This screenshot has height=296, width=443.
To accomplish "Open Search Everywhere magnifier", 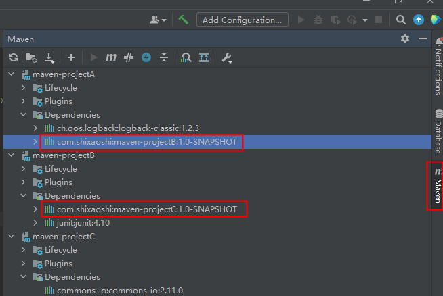I will tap(400, 20).
